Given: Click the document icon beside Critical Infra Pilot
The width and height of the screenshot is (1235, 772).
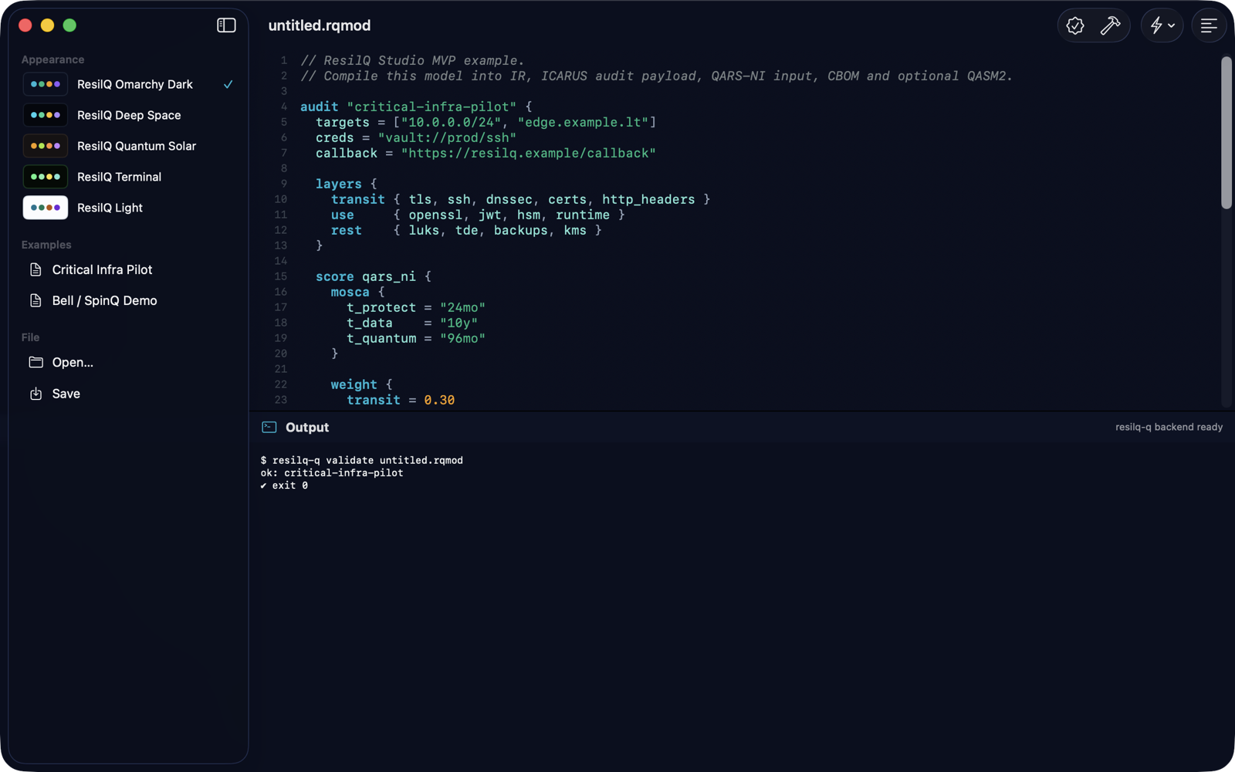Looking at the screenshot, I should point(36,269).
